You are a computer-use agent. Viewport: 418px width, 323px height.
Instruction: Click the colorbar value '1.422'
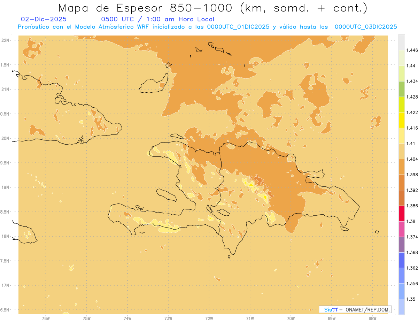[x=412, y=113]
